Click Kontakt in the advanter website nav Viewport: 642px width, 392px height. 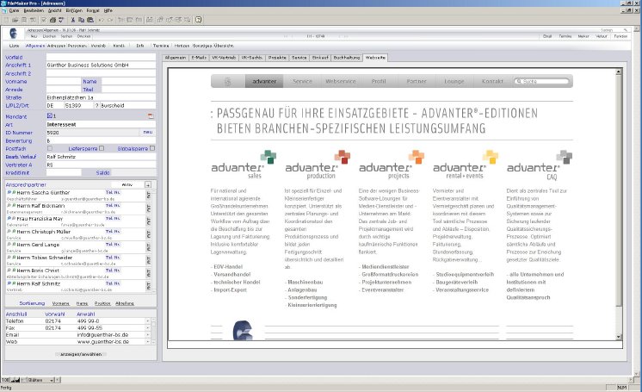pos(492,82)
